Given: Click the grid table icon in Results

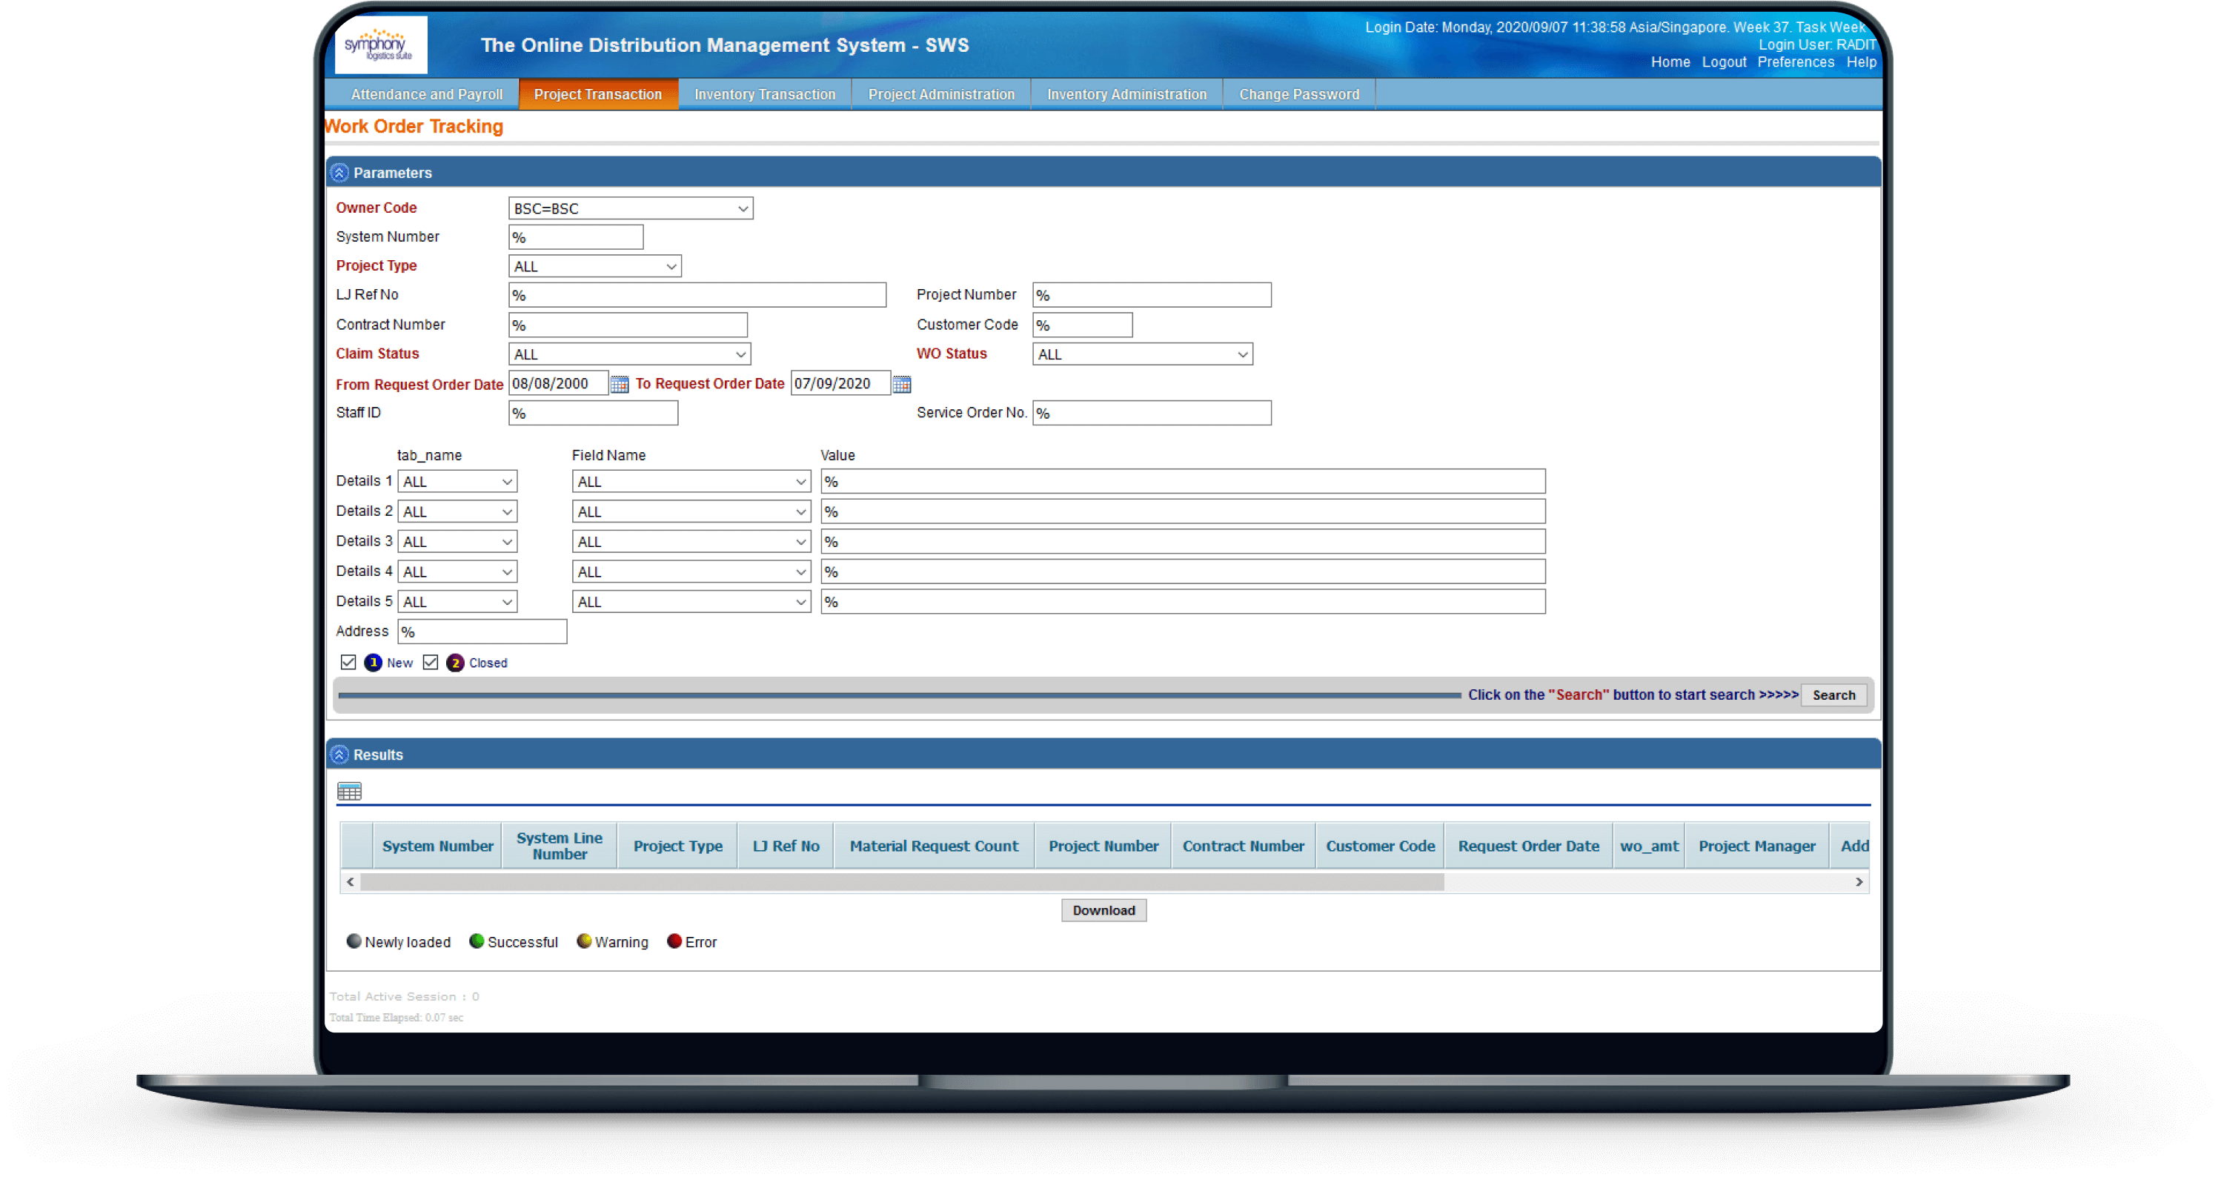Looking at the screenshot, I should tap(349, 792).
